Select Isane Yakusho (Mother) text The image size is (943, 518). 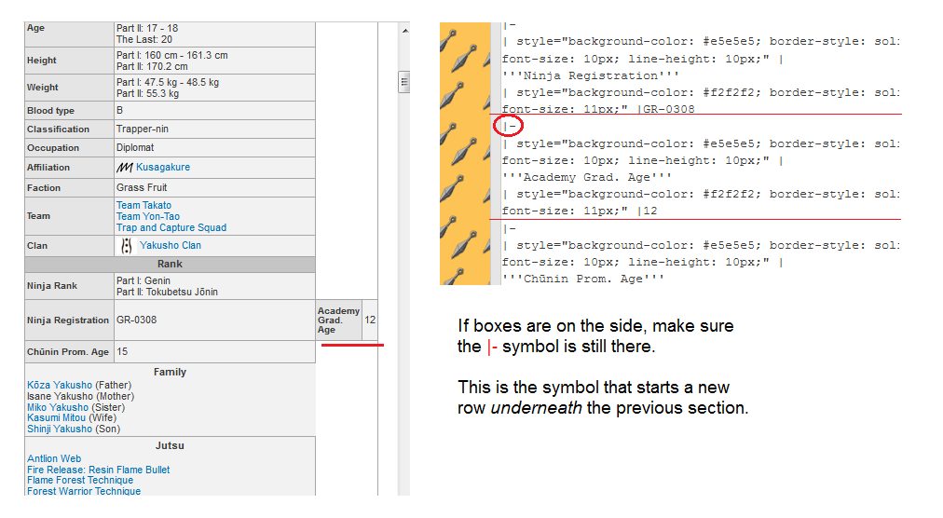click(80, 397)
